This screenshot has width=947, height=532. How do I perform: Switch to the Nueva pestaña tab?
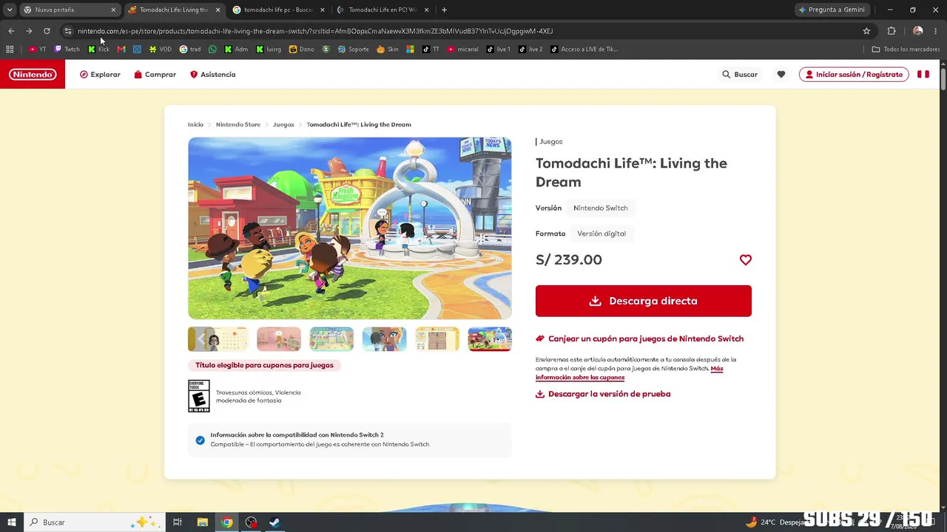[x=69, y=10]
